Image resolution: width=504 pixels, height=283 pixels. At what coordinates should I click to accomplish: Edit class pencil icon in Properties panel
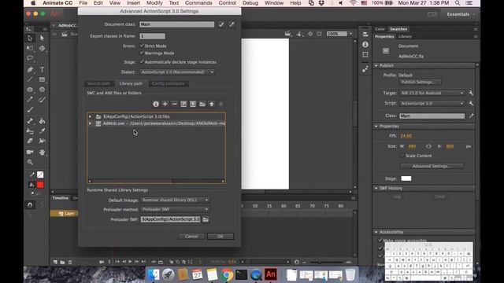(471, 116)
